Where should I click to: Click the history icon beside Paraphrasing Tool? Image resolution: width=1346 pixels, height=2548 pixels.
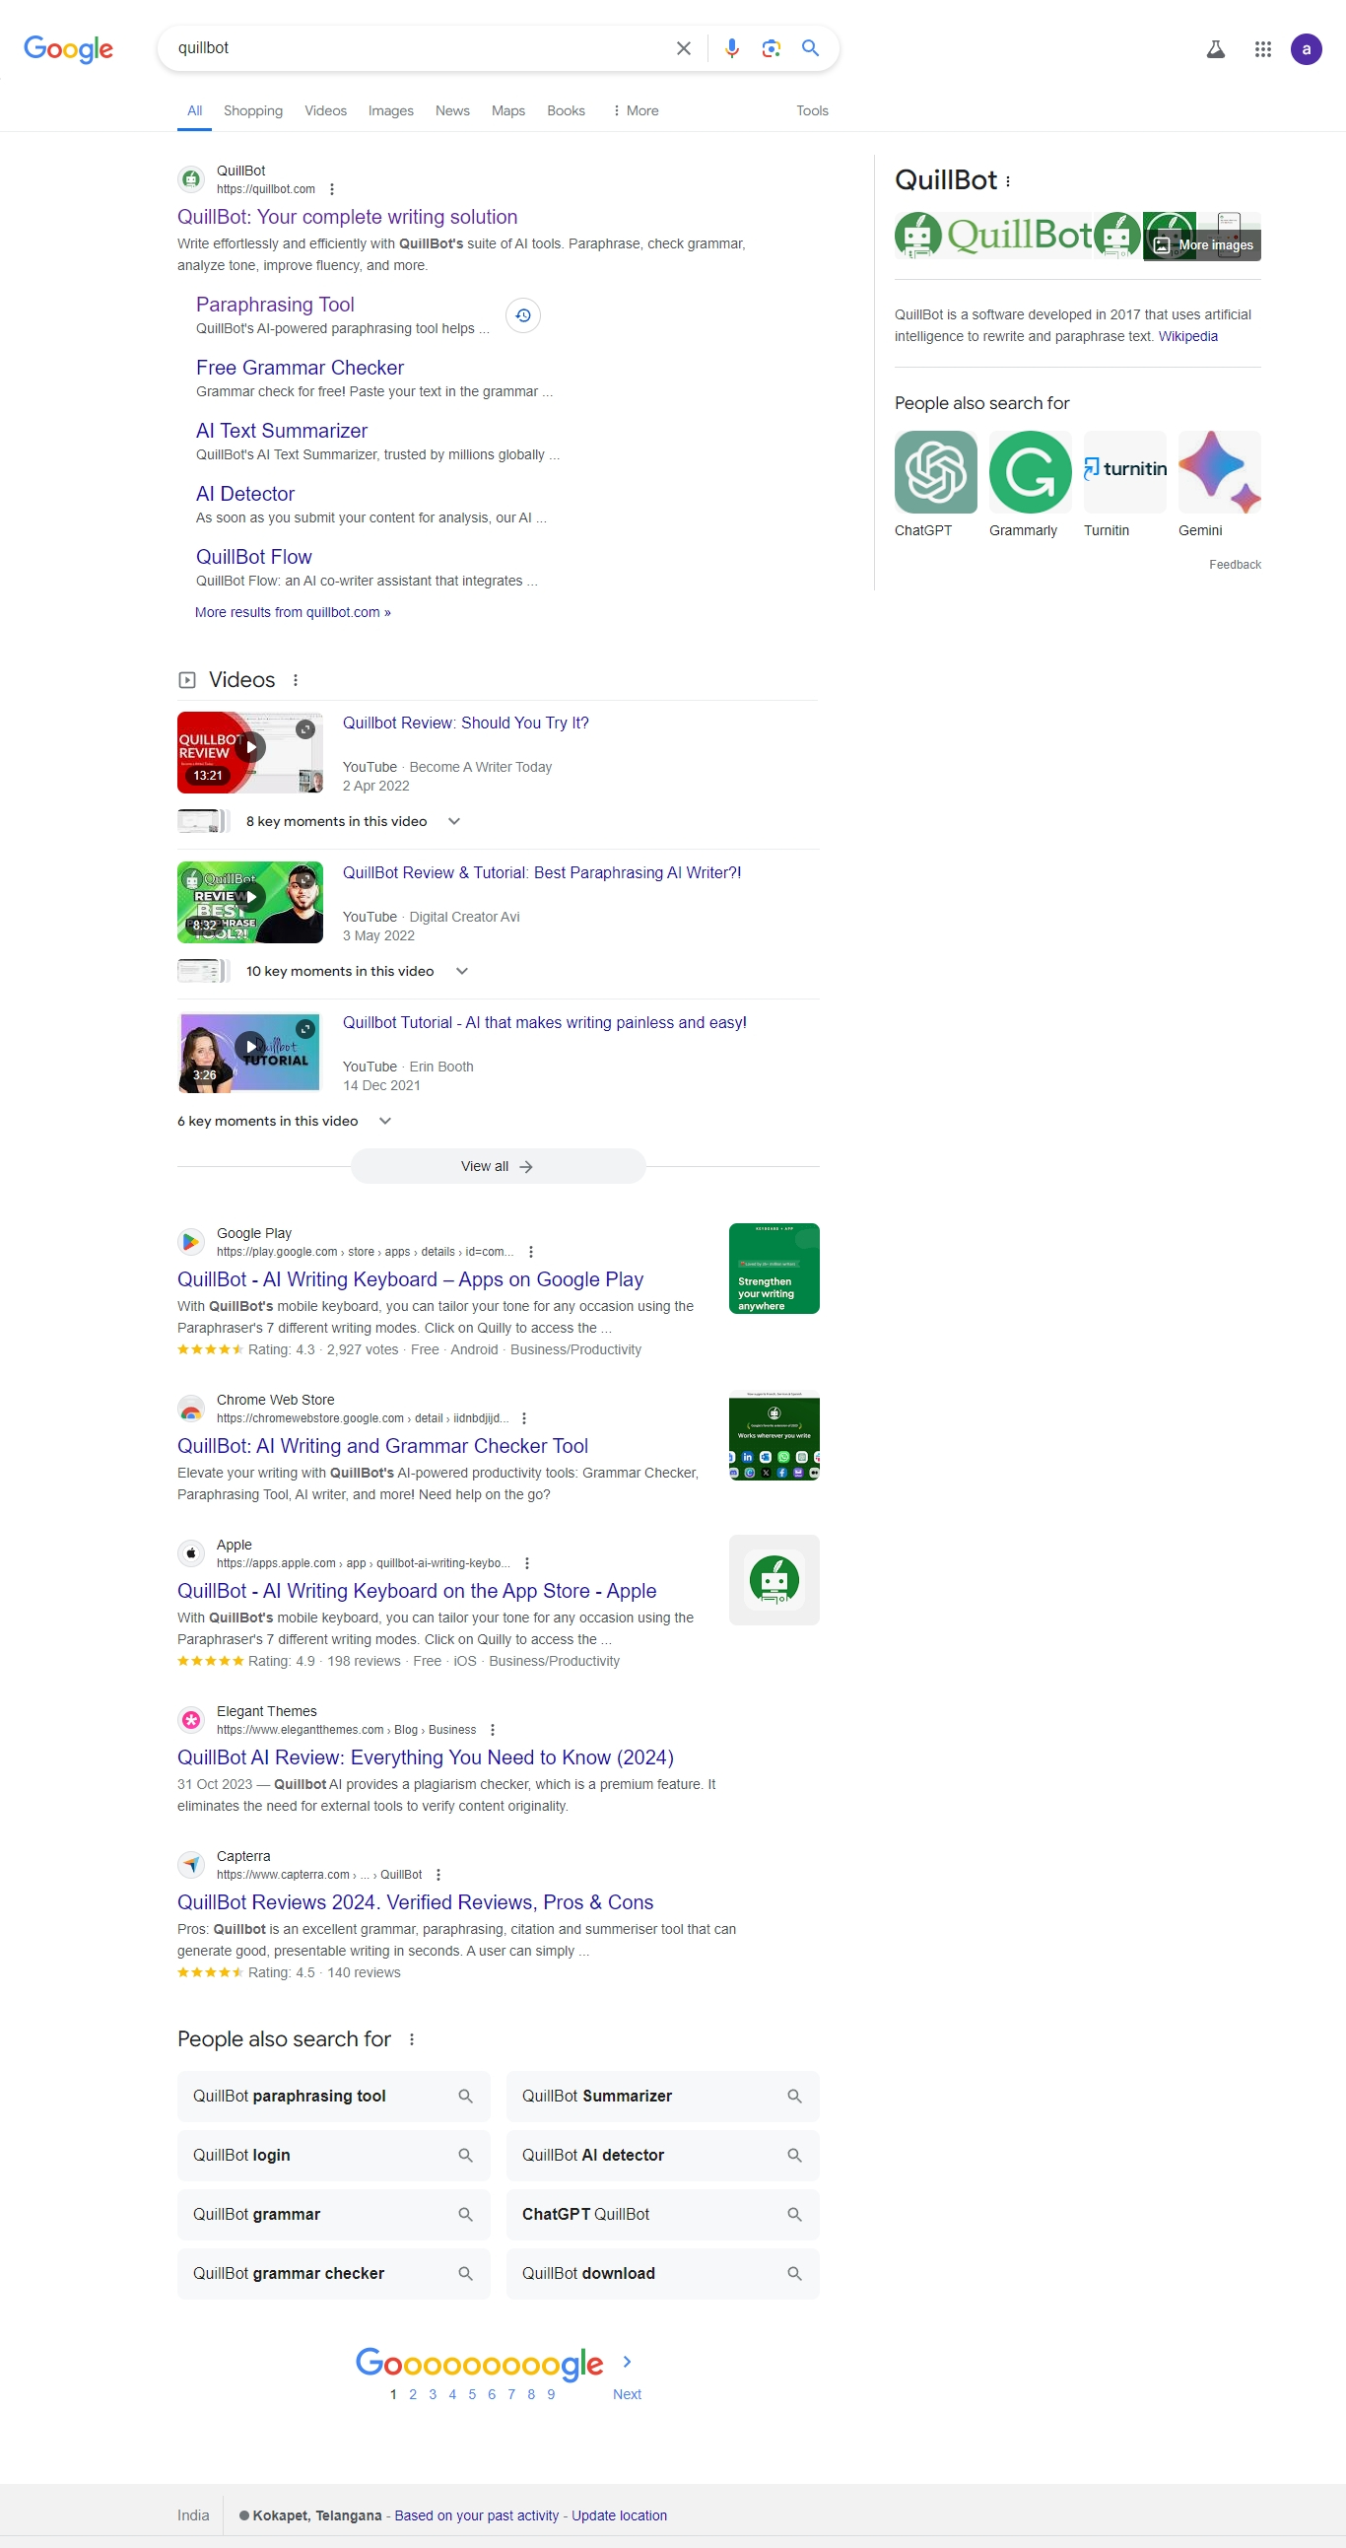click(522, 315)
